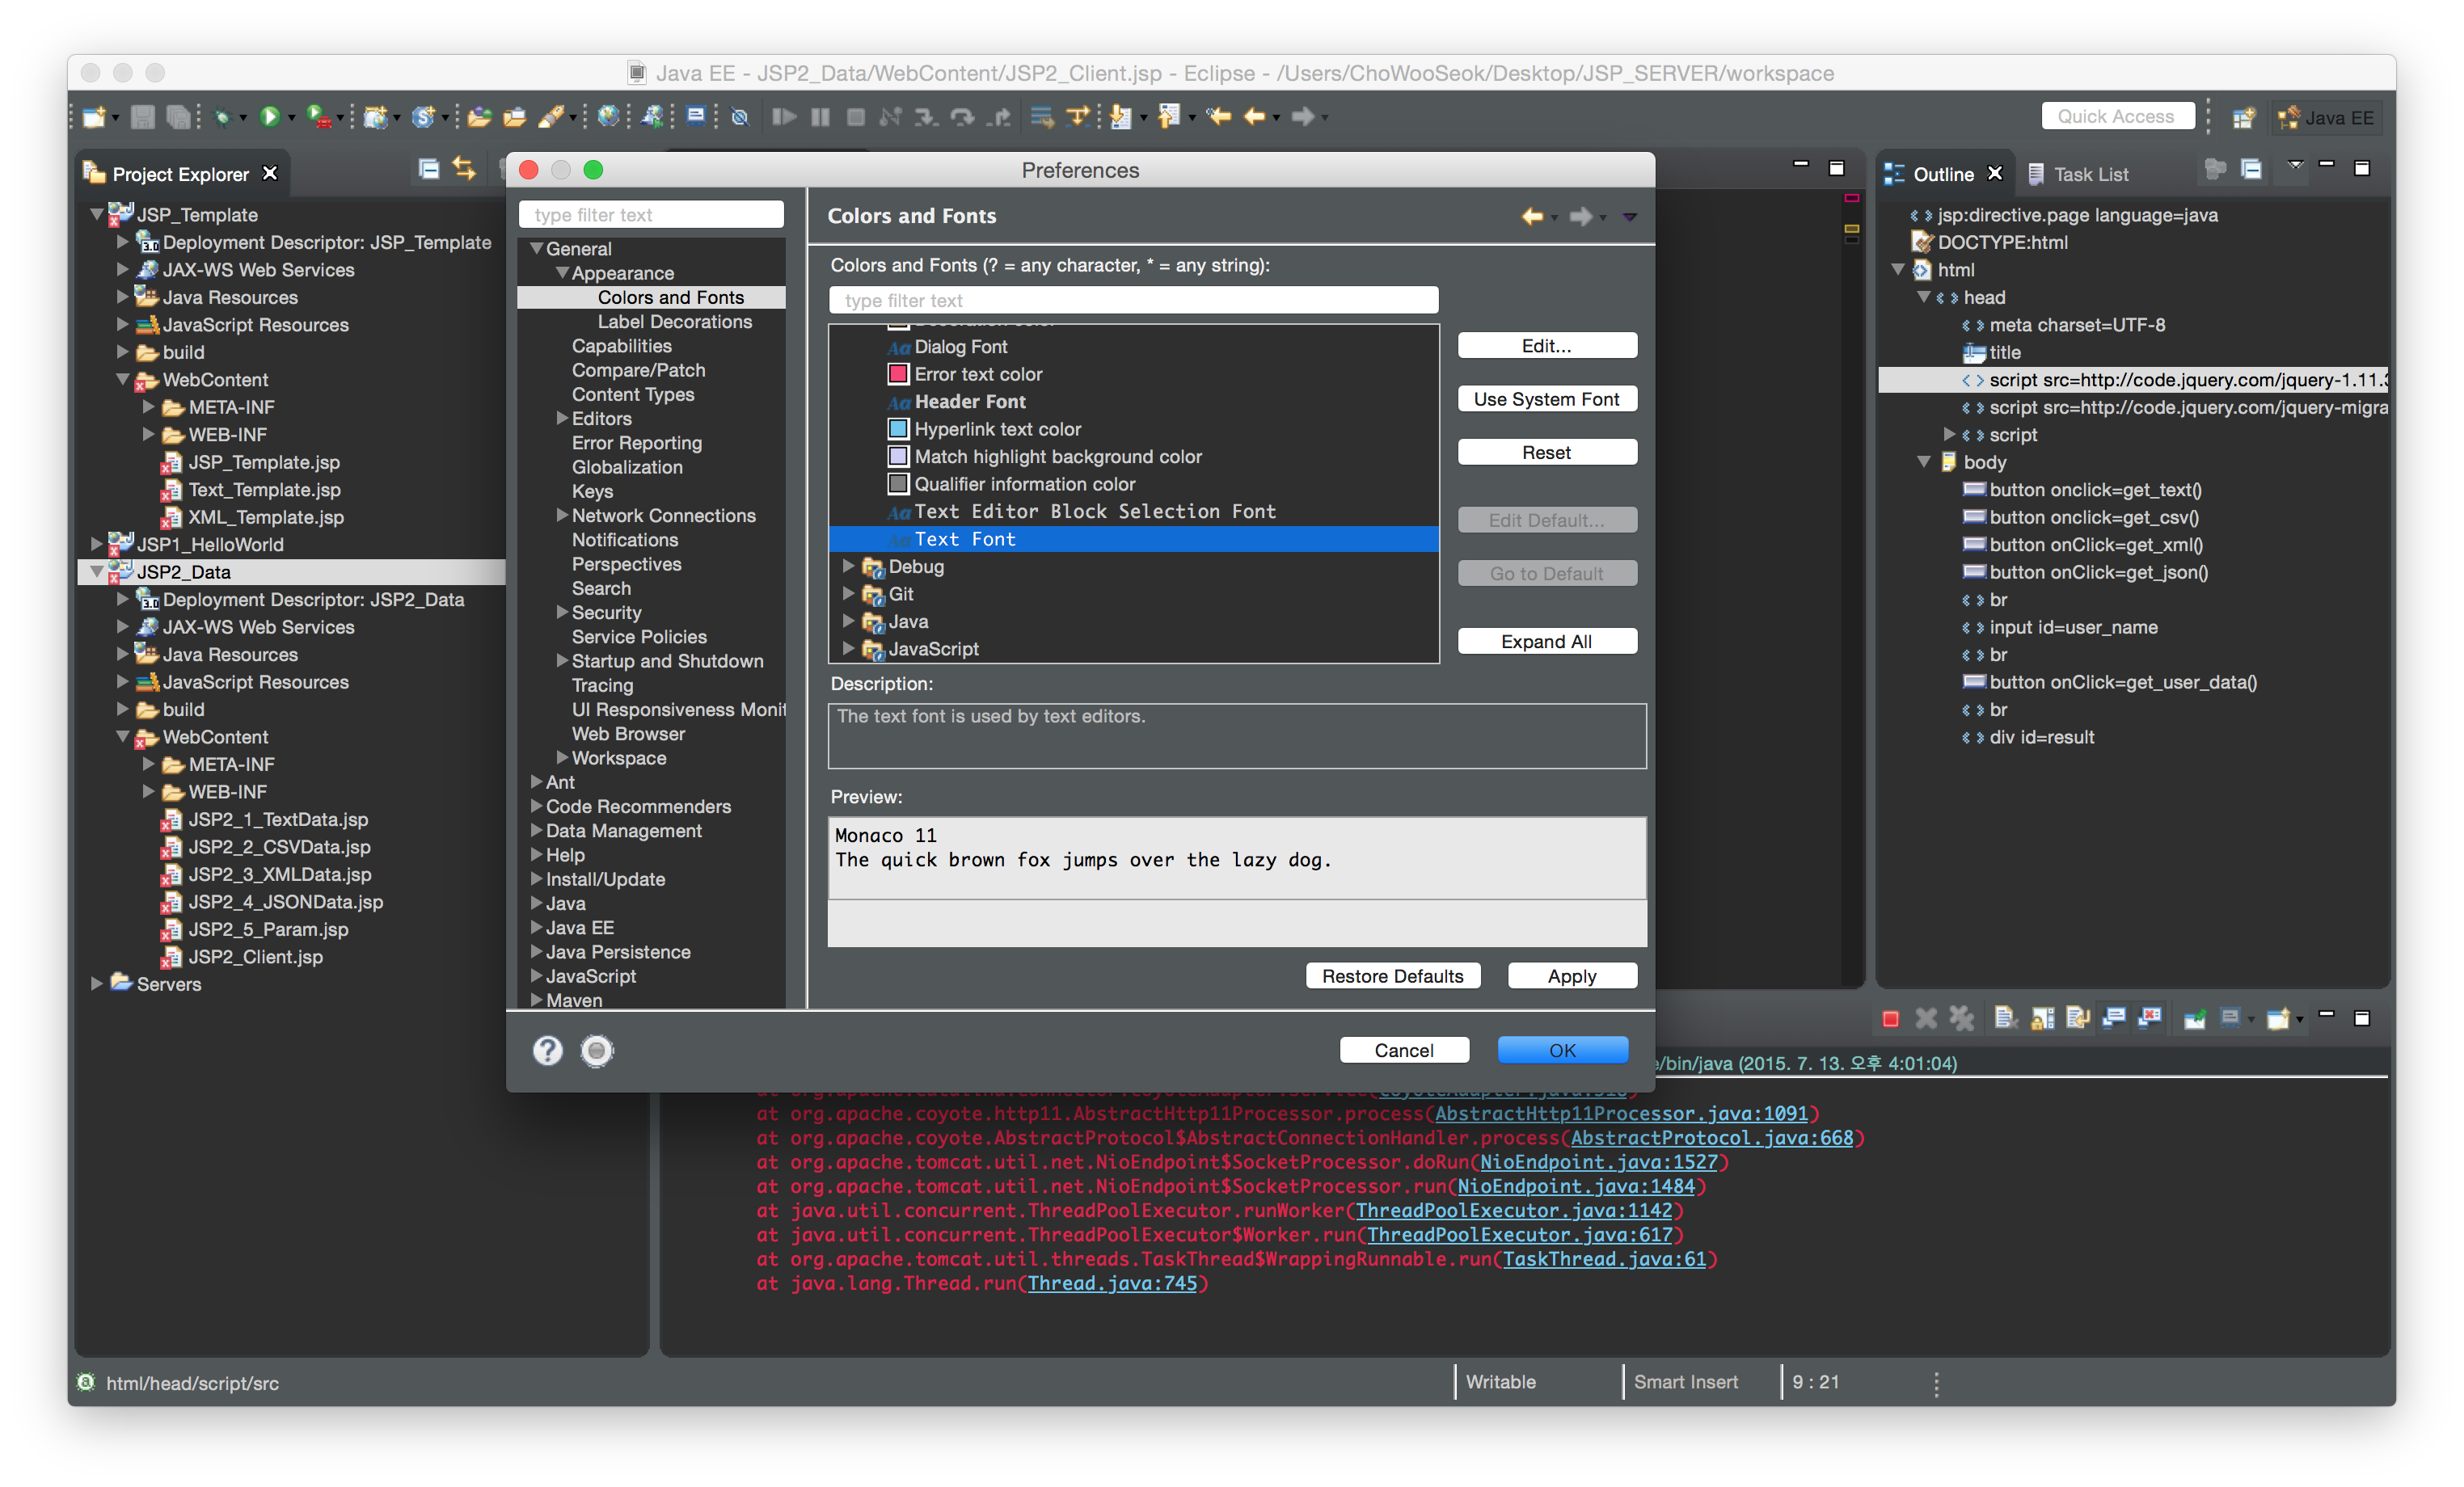Expand the Editors node in preferences tree
Screen dimensions: 2464x1487
coord(562,418)
